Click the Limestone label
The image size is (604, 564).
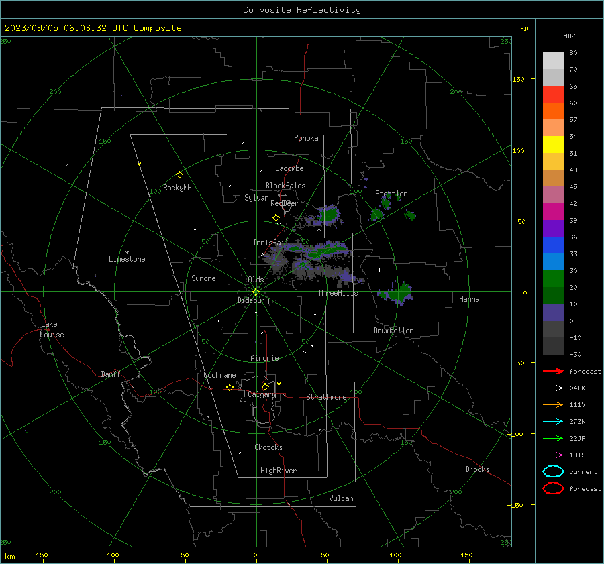click(127, 259)
